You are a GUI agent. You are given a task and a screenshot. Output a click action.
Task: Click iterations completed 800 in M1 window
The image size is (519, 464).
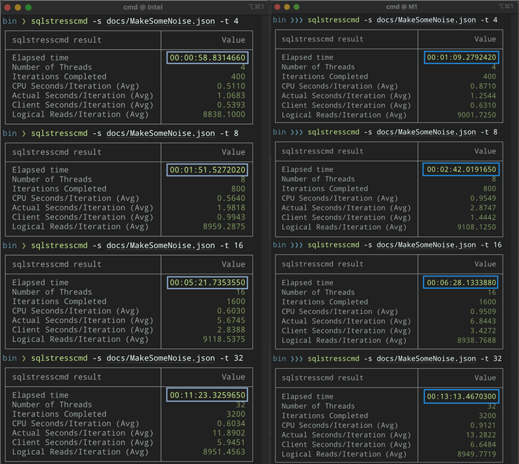(x=490, y=188)
